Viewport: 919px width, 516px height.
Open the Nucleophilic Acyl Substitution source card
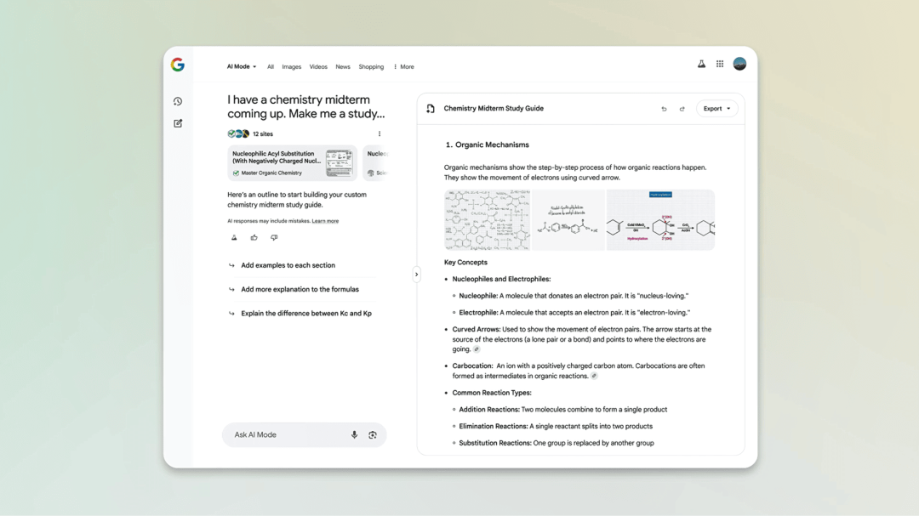292,163
